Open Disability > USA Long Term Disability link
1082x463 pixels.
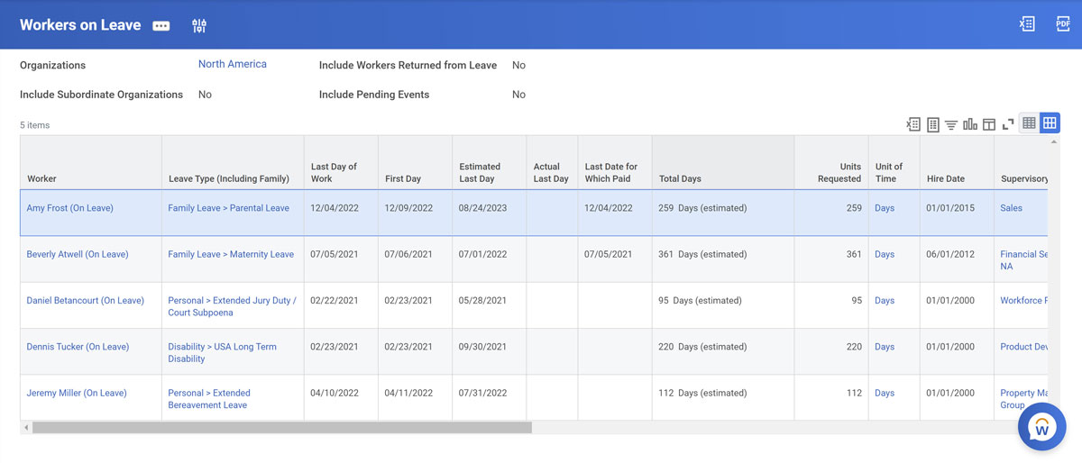click(x=223, y=352)
